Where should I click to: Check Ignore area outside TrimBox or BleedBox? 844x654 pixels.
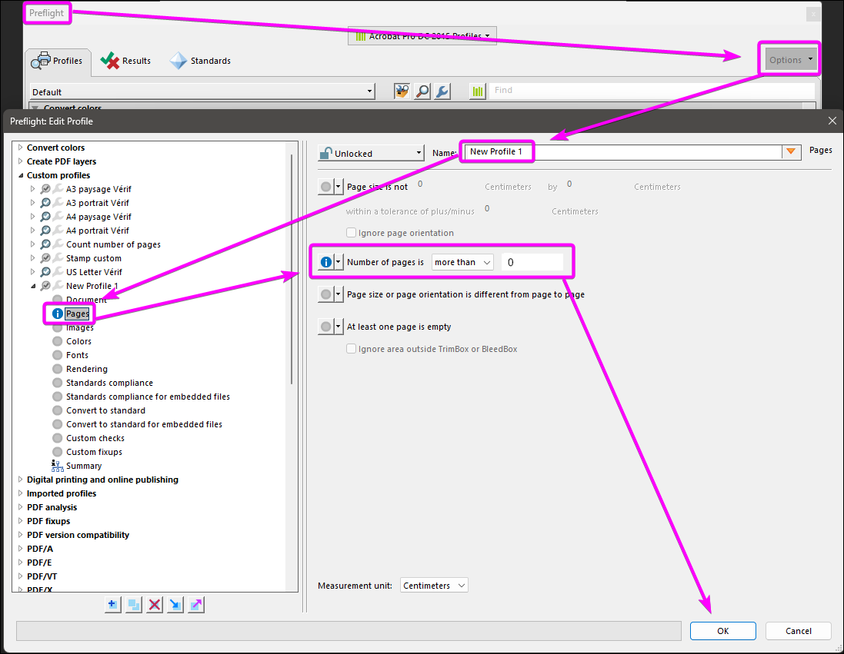[x=351, y=348]
